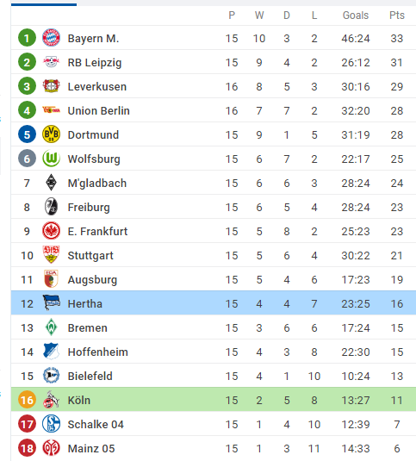Image resolution: width=416 pixels, height=461 pixels.
Task: Select the Hoffenheim team name
Action: tap(98, 352)
